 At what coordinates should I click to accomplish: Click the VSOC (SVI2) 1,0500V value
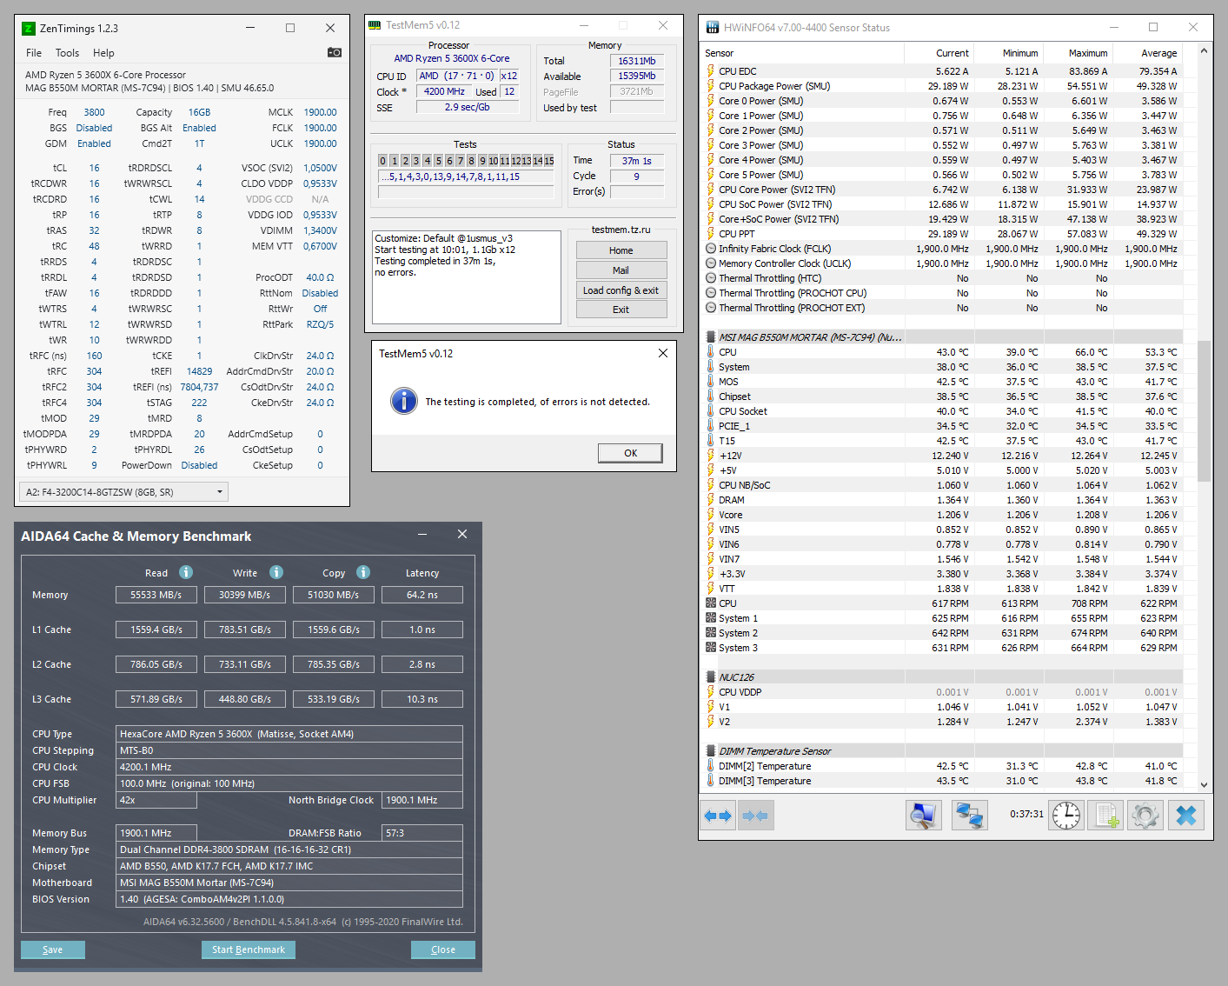coord(320,168)
